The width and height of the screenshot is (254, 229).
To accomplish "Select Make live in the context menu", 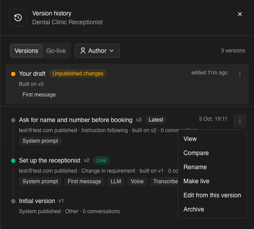I will pos(212,181).
